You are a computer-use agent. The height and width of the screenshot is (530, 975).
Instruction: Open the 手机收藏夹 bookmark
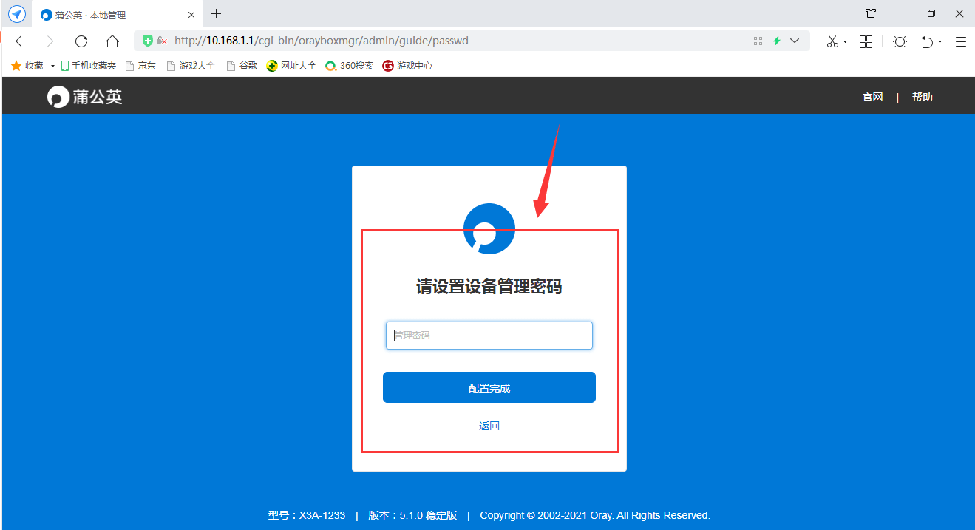click(88, 66)
